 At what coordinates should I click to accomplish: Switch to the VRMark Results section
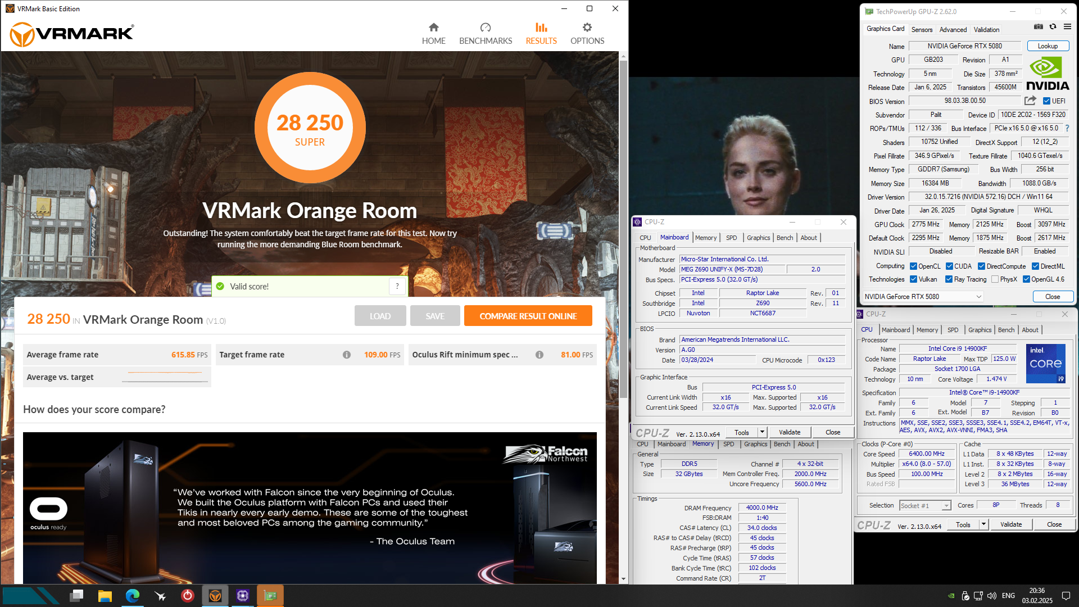(541, 34)
